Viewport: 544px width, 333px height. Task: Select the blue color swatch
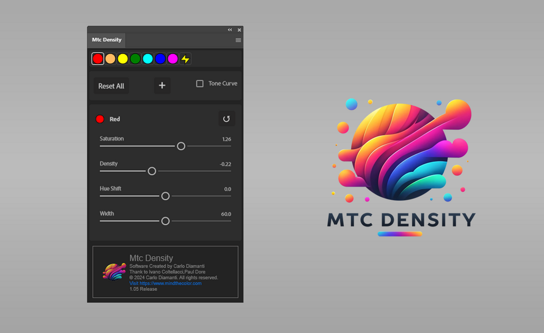tap(160, 58)
